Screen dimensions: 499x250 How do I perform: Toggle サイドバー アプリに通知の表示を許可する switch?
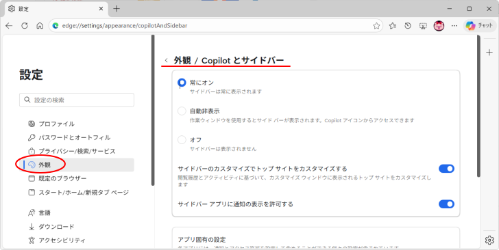pyautogui.click(x=446, y=204)
